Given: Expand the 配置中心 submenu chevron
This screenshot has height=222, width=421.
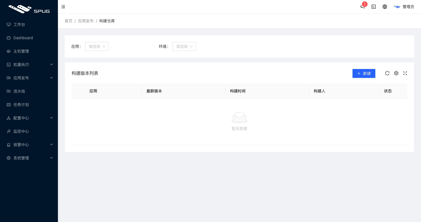Looking at the screenshot, I should pos(52,118).
